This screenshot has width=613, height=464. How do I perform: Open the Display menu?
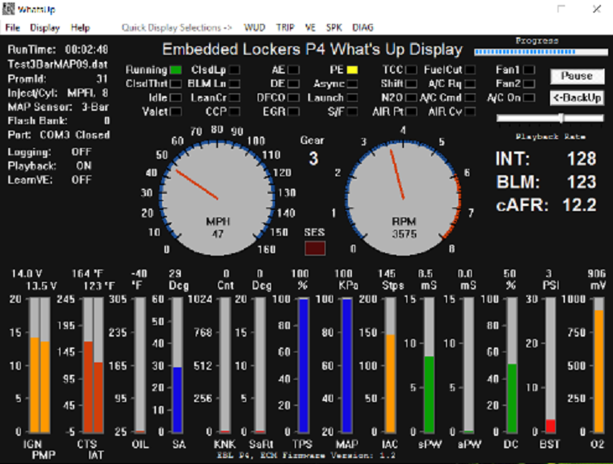coord(45,27)
